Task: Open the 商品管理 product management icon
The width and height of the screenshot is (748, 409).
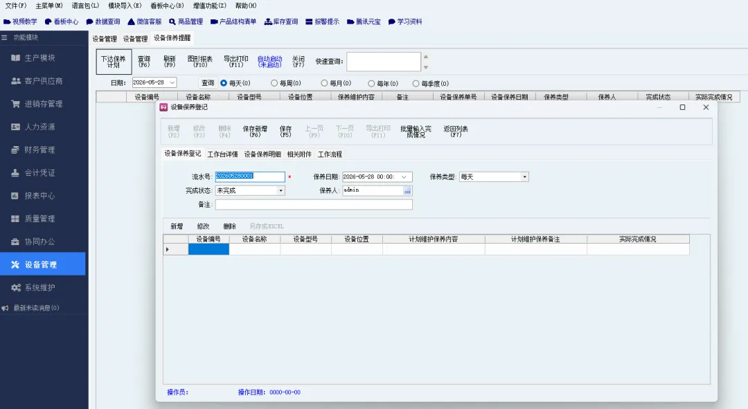Action: (x=186, y=21)
